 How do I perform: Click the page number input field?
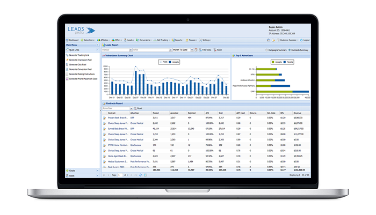(x=120, y=175)
